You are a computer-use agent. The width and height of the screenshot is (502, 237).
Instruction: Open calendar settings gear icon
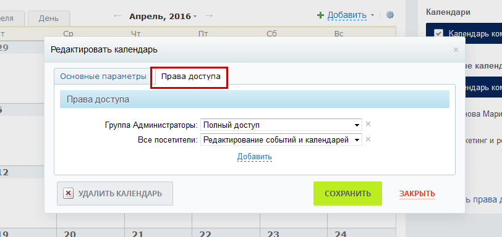(x=389, y=15)
